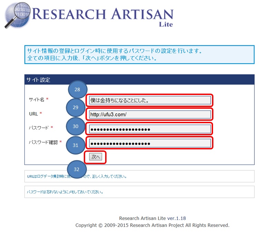Click the note about memoing the password
Screen dimensions: 272x233
click(66, 192)
